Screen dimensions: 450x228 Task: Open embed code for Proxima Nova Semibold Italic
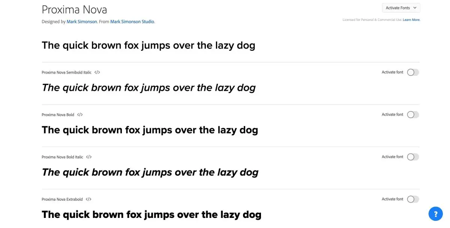[97, 73]
